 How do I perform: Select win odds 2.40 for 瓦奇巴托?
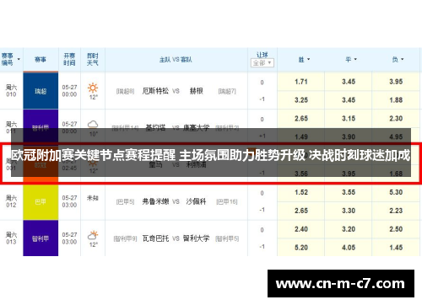tap(301, 229)
